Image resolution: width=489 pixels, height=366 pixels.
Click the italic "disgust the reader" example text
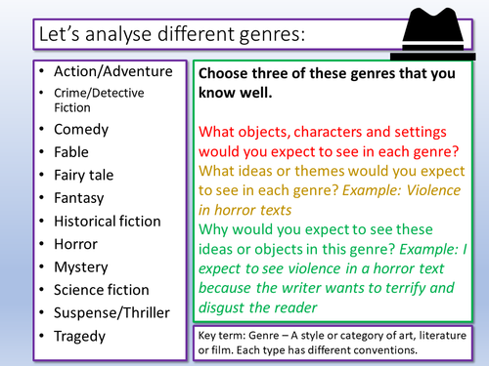tap(257, 307)
